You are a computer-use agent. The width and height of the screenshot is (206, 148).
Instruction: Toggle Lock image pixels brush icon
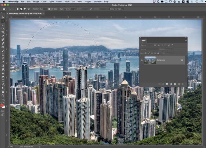coord(149,53)
